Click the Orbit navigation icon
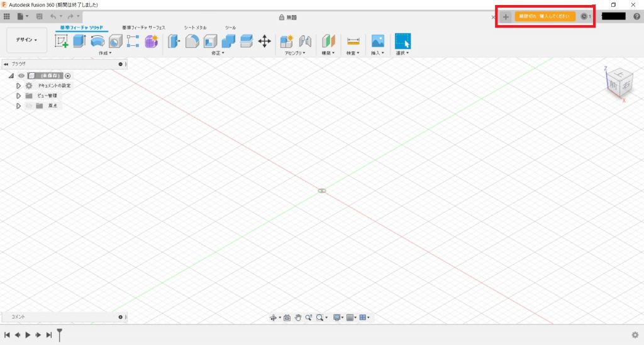The image size is (644, 345). (273, 317)
